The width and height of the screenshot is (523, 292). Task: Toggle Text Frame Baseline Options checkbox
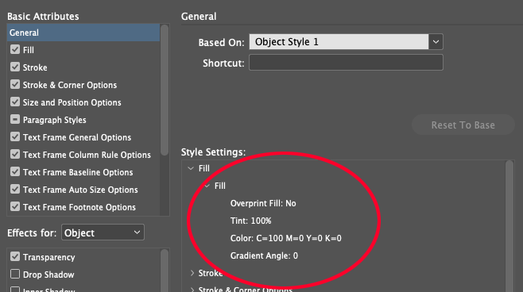[x=15, y=171]
